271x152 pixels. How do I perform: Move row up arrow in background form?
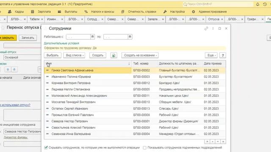8,69
